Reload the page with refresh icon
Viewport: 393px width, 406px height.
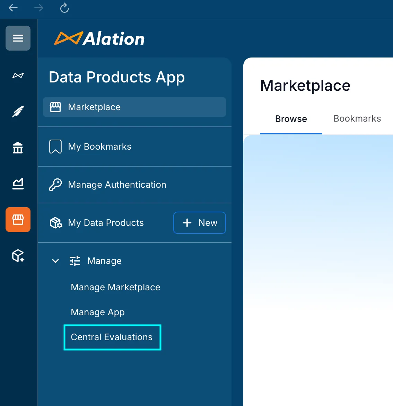point(64,8)
